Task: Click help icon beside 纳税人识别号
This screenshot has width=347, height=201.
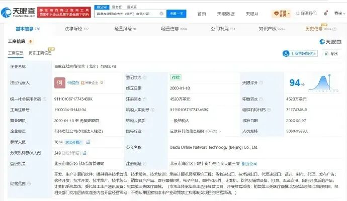Action: tap(152, 110)
